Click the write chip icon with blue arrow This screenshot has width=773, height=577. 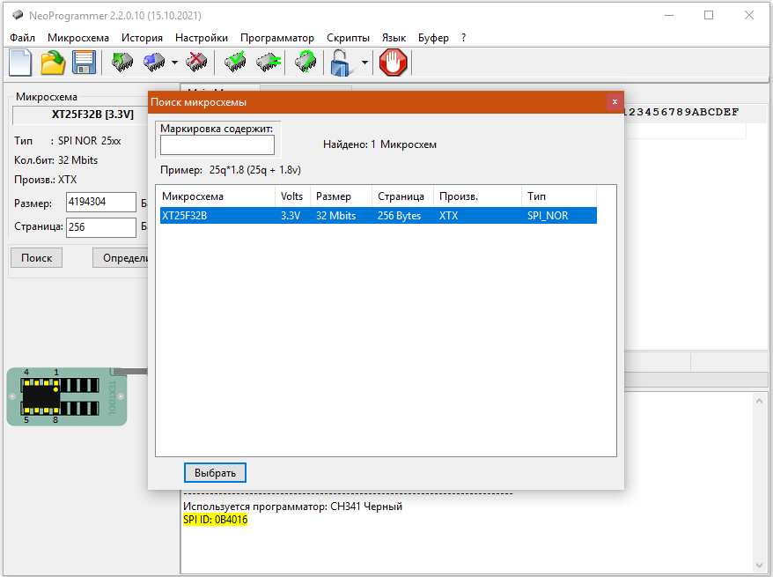(155, 63)
